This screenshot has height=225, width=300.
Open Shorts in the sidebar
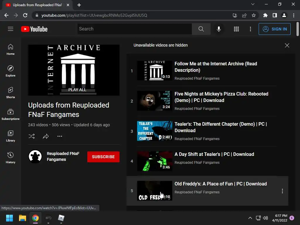coord(11,93)
